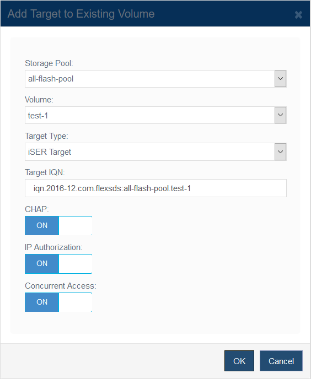The image size is (311, 379).
Task: Click the Volume field chevron arrow
Action: click(x=280, y=115)
